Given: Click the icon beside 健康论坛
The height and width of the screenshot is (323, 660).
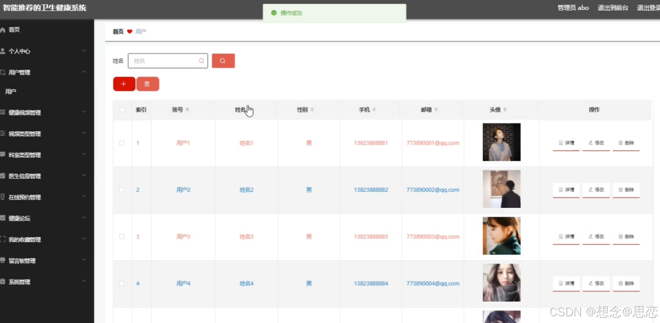Looking at the screenshot, I should (x=3, y=218).
